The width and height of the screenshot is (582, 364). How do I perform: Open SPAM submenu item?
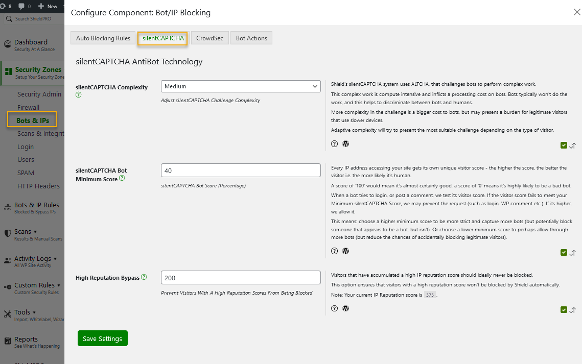click(x=26, y=173)
